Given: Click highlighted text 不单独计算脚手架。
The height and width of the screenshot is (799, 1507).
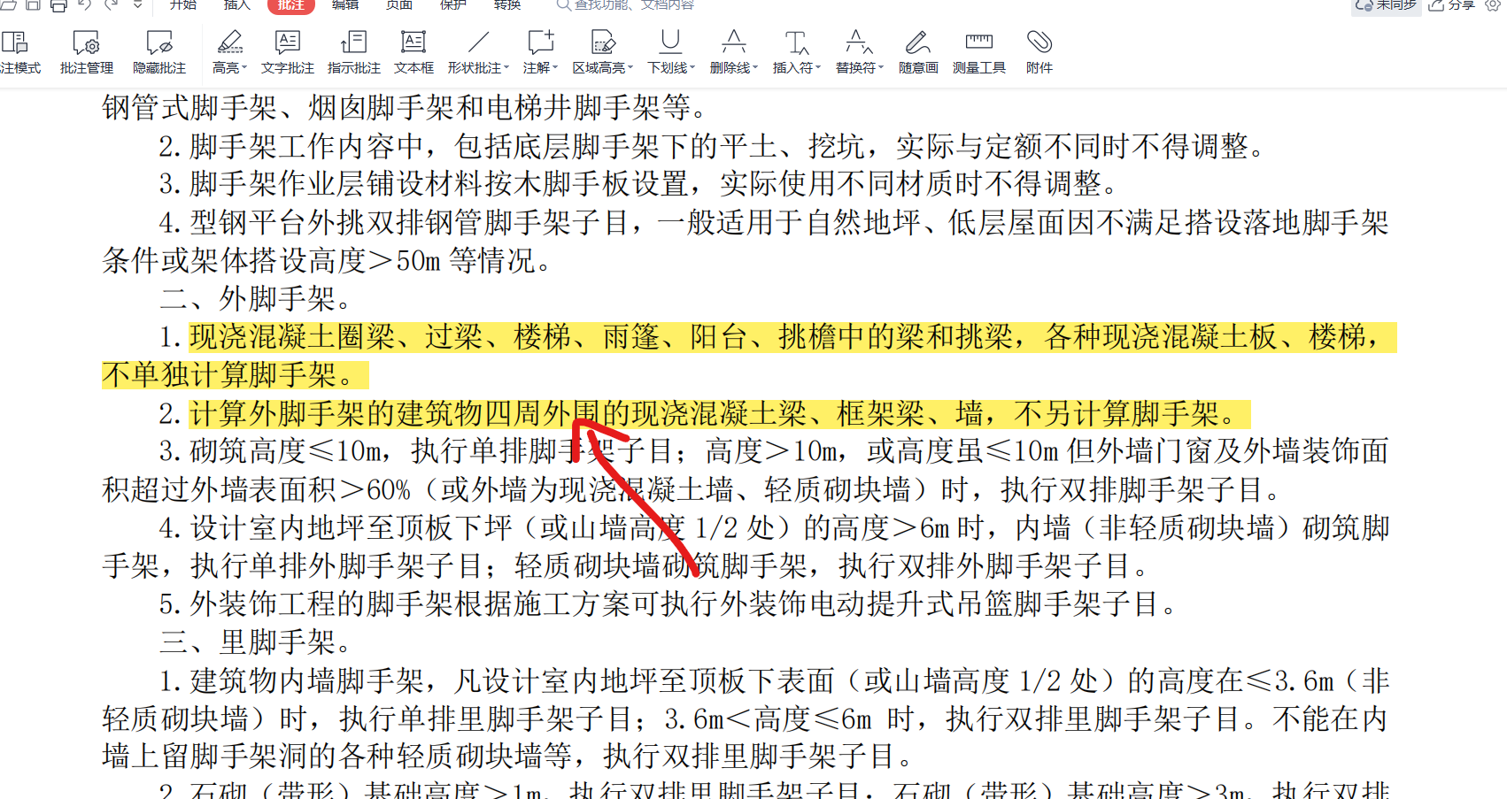Looking at the screenshot, I should pos(236,374).
